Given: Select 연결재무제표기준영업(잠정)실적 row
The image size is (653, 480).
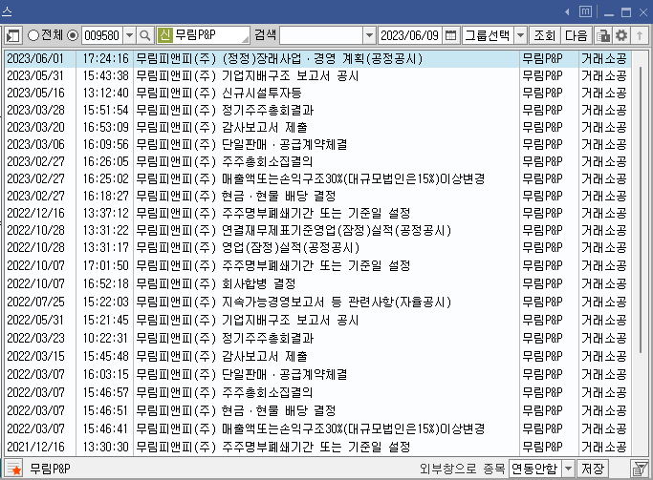Looking at the screenshot, I should (318, 230).
